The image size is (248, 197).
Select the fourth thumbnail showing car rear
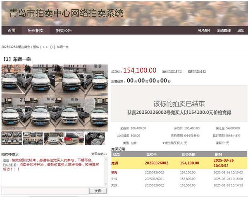75,138
